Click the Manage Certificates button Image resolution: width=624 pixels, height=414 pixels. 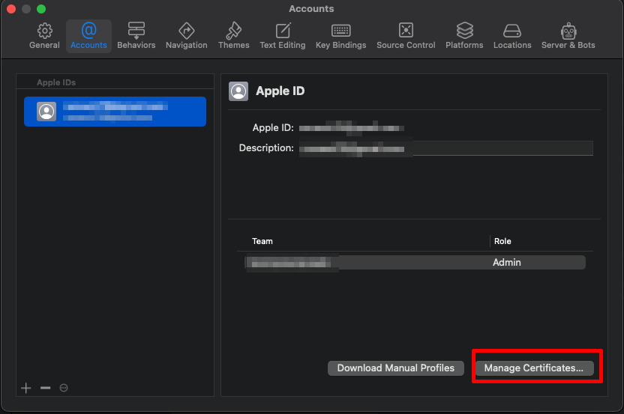coord(535,368)
